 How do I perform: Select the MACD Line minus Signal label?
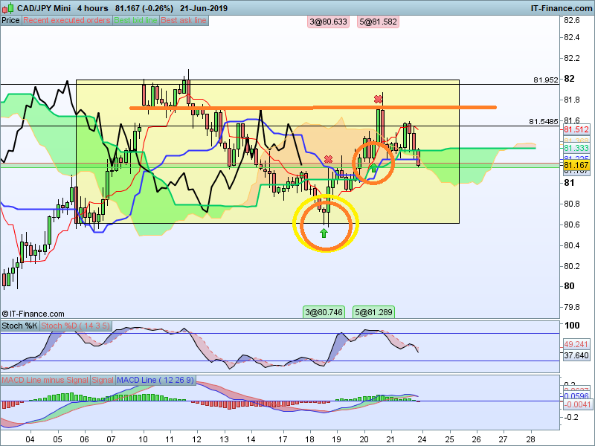(45, 380)
